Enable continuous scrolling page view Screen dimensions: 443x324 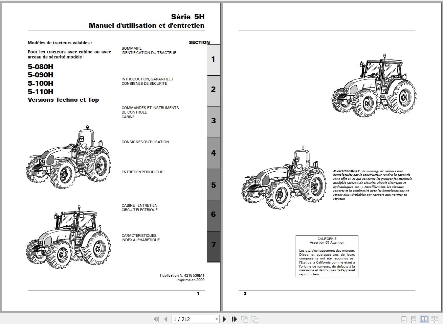pos(414,319)
